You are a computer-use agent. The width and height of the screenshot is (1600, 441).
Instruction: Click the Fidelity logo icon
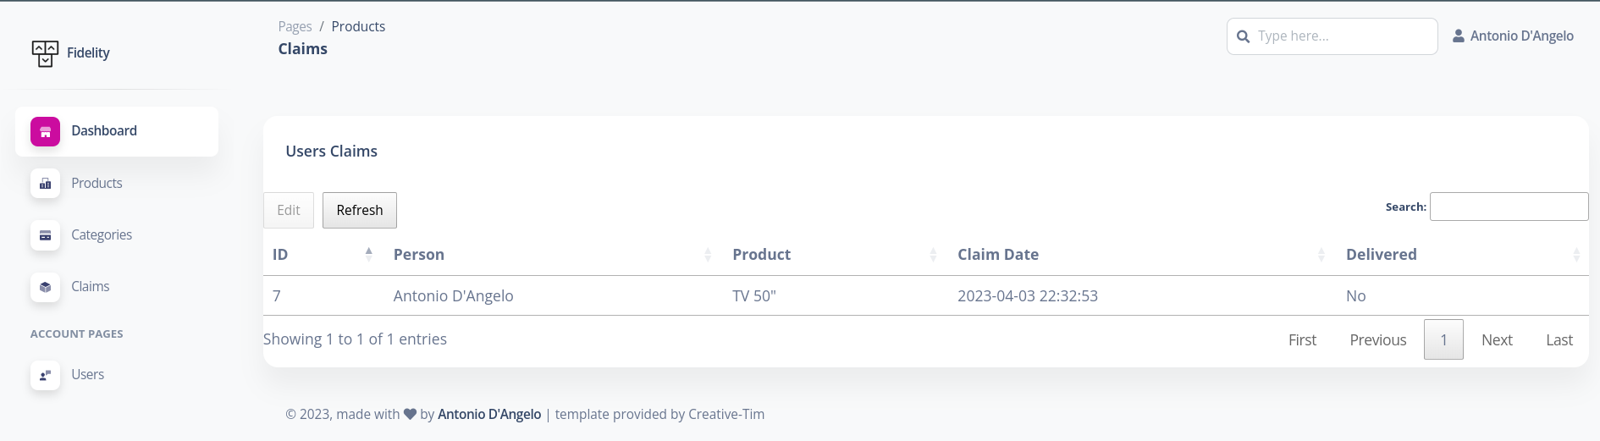(45, 53)
